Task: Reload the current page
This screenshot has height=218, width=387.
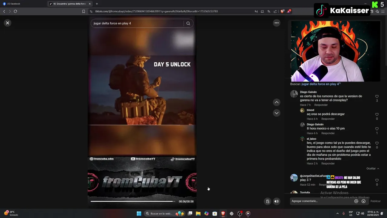Action: click(x=15, y=11)
